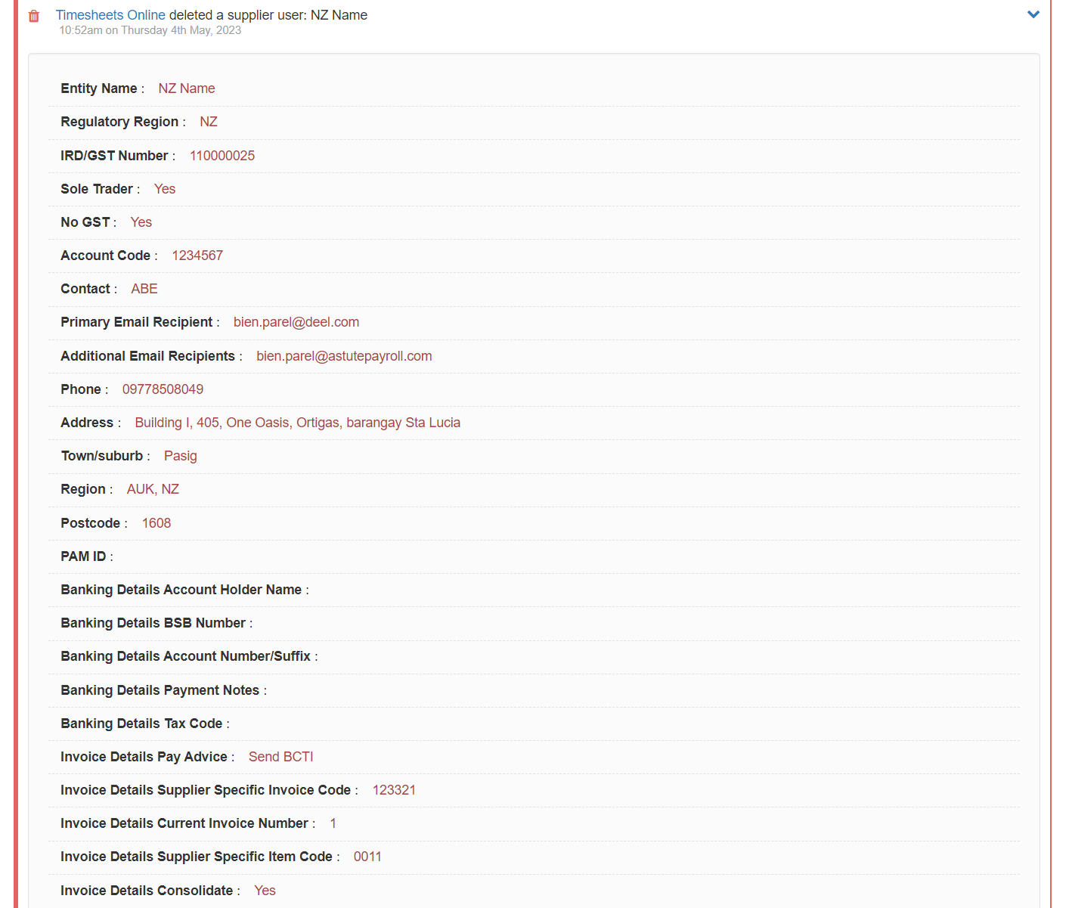Click the 10:52am Thursday 4th May timestamp

click(x=150, y=30)
